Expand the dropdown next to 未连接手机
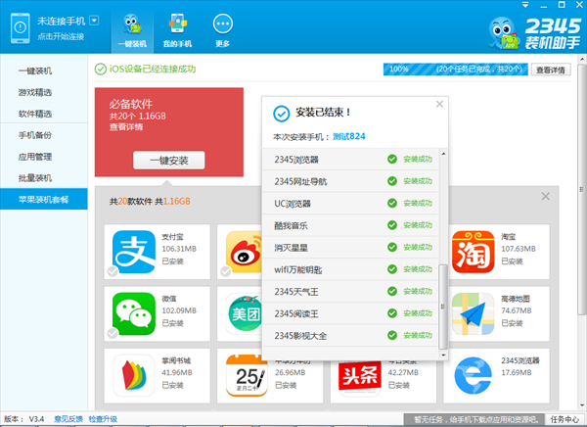Image resolution: width=587 pixels, height=427 pixels. click(x=94, y=21)
